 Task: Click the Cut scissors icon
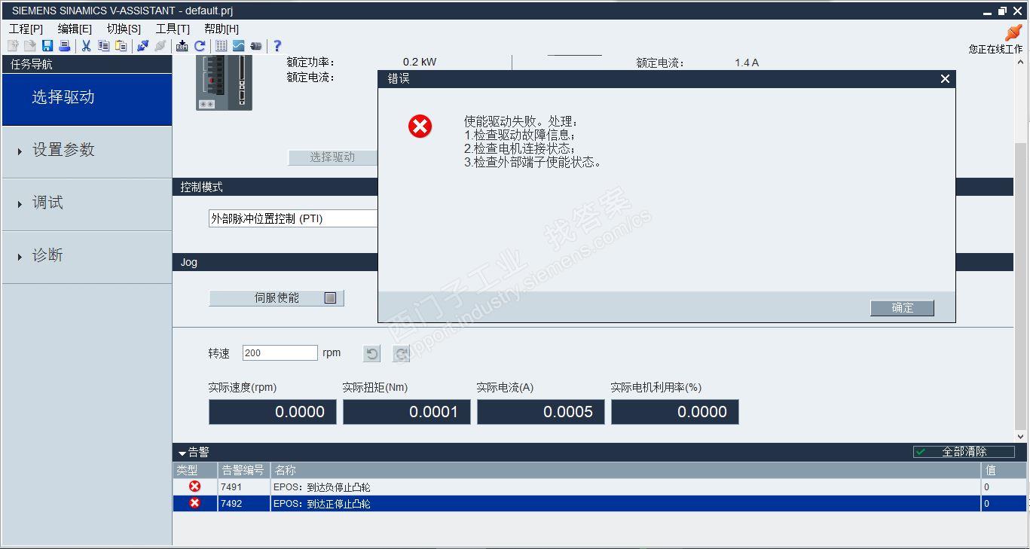coord(86,46)
